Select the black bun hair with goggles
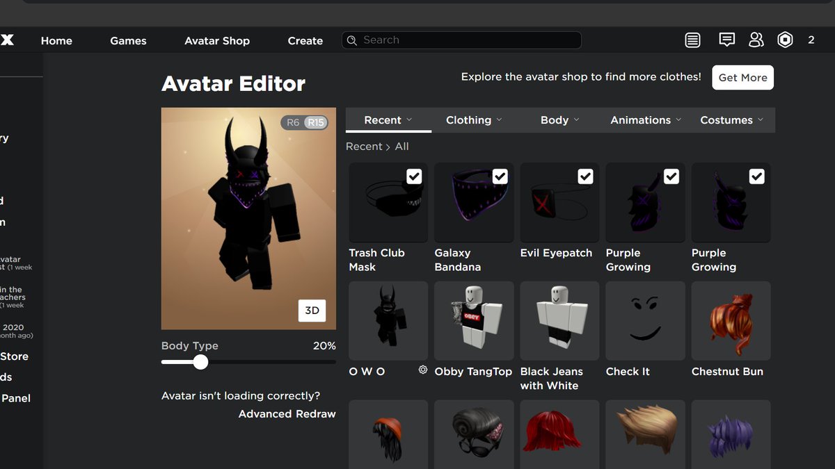The height and width of the screenshot is (469, 835). pos(474,434)
